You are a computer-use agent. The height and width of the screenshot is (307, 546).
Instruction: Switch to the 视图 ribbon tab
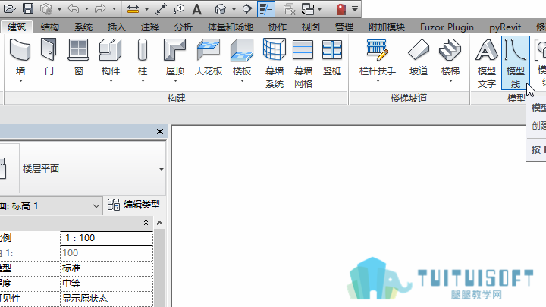tap(311, 27)
